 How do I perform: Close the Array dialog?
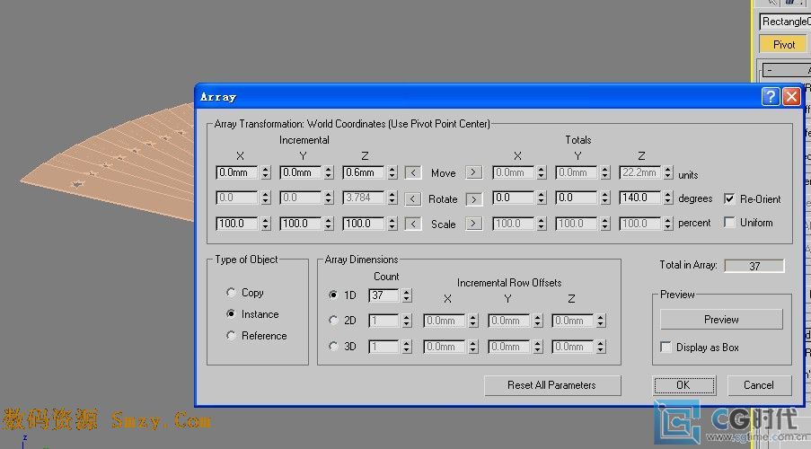[790, 97]
